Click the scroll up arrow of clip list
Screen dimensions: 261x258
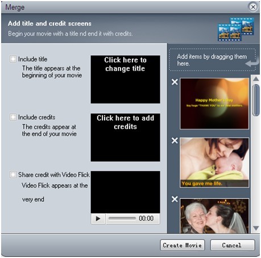pos(256,79)
